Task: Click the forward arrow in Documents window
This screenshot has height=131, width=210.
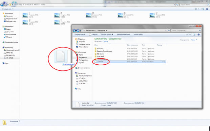Action: (x=78, y=30)
